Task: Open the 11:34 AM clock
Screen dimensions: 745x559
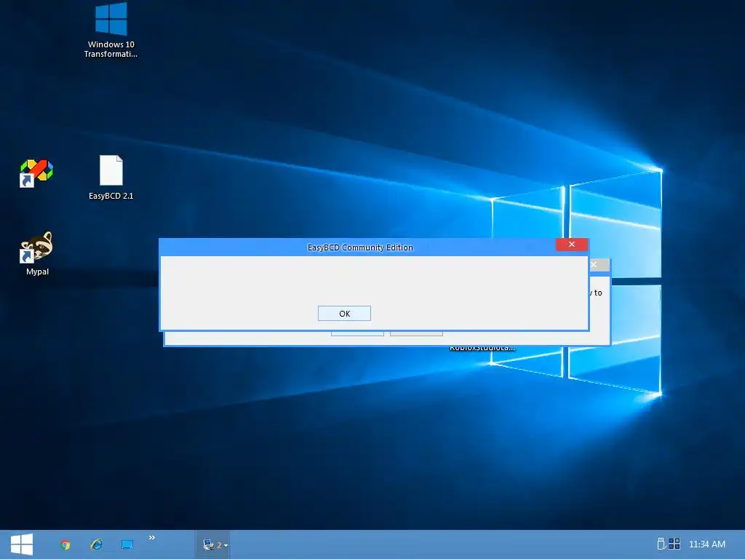Action: 707,544
